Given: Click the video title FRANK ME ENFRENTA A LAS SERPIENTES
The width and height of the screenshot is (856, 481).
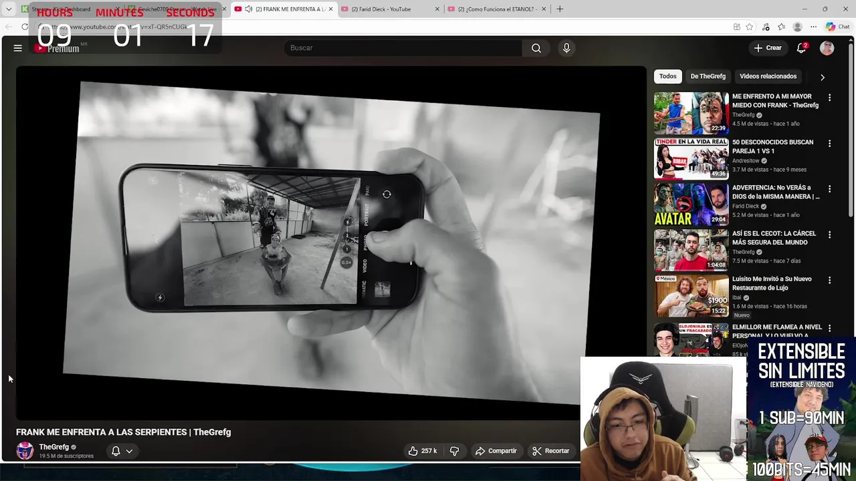Looking at the screenshot, I should pyautogui.click(x=123, y=432).
